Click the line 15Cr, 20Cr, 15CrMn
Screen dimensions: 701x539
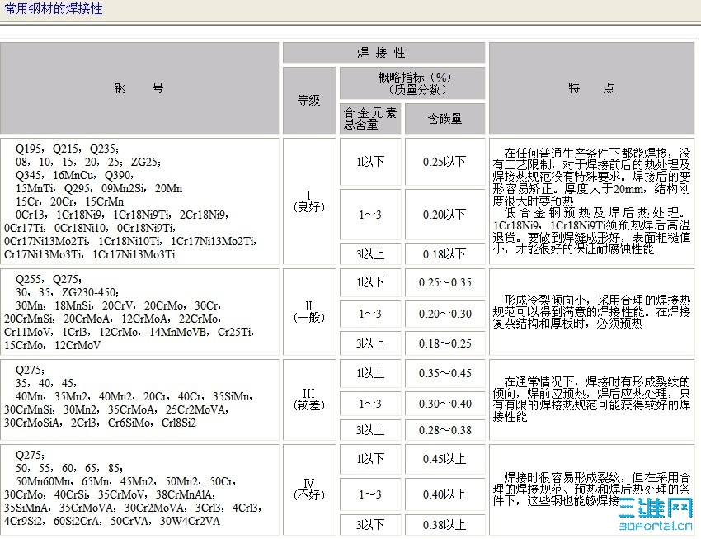point(69,201)
